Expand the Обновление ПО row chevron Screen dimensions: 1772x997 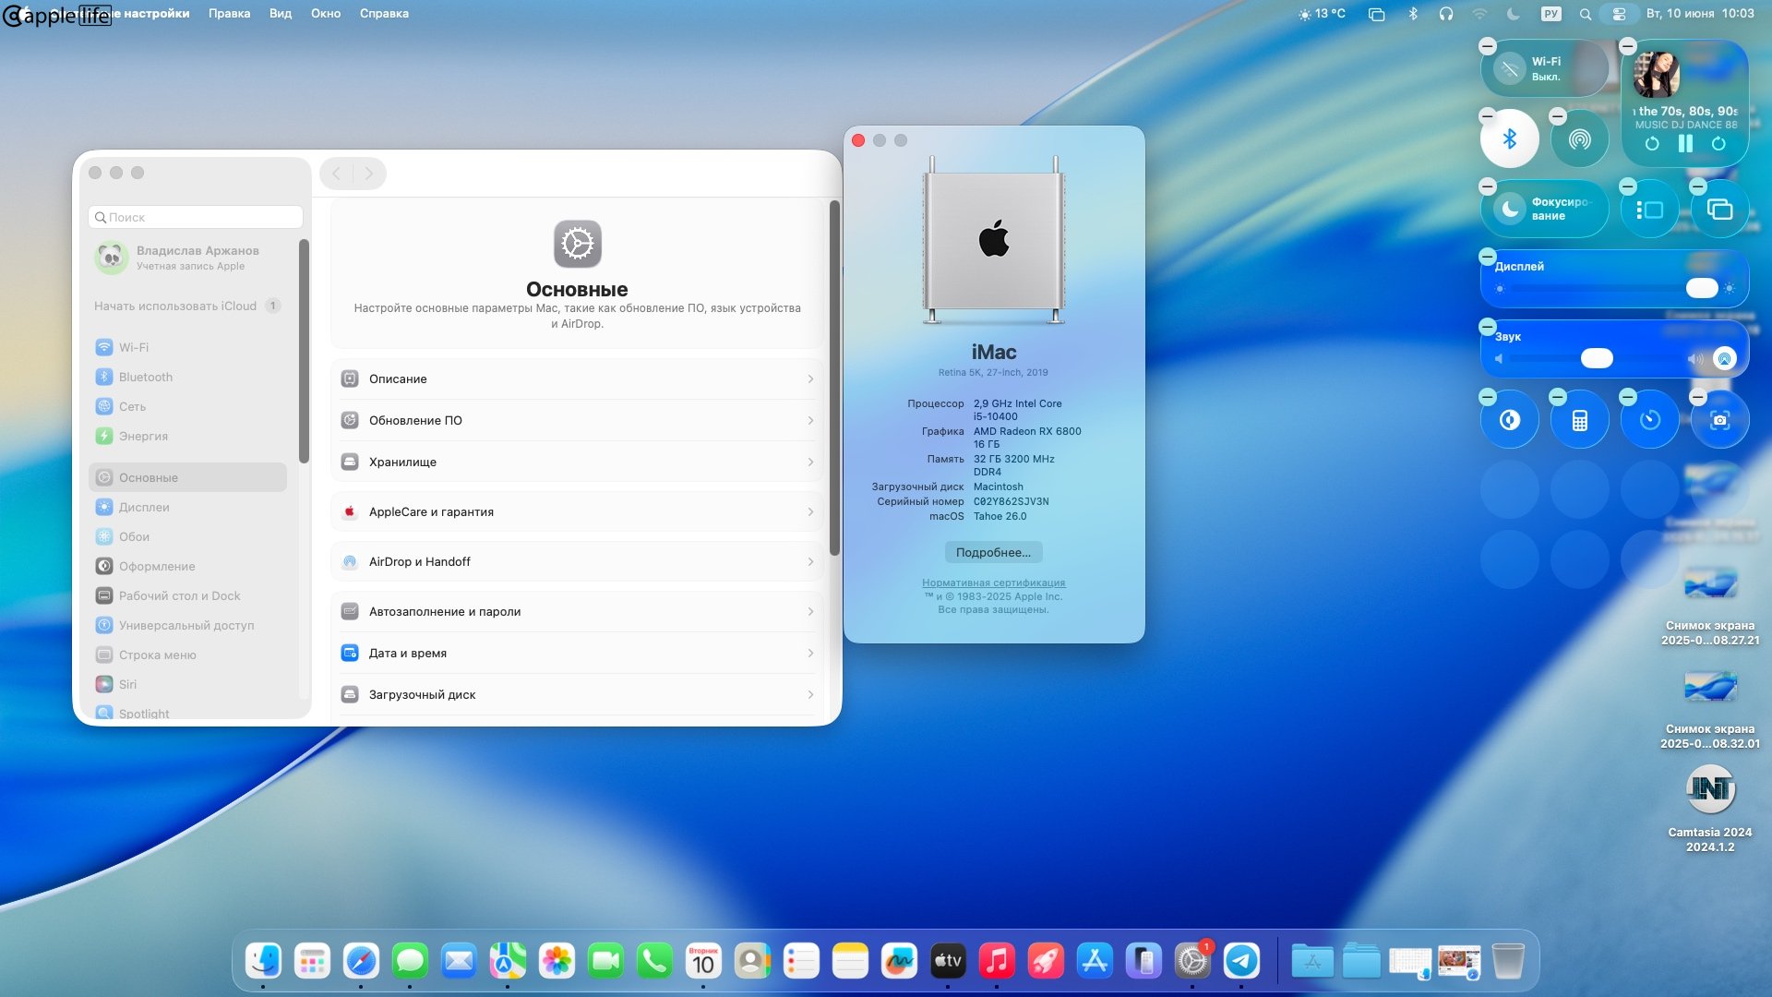[x=810, y=421]
